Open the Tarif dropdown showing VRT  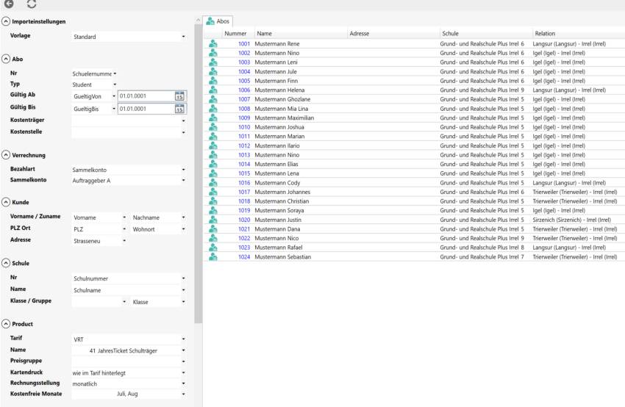(x=129, y=339)
